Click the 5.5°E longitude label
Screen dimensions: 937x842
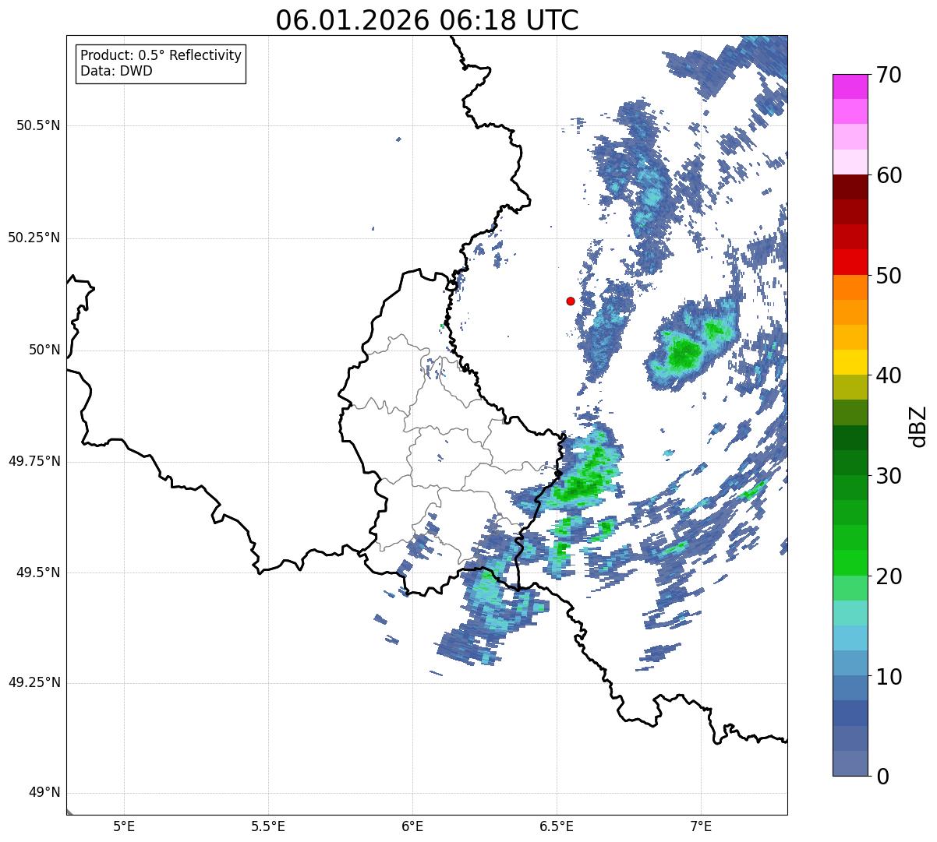point(268,826)
